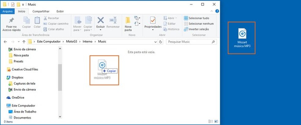Open Área de Trabalho in the sidebar
Viewport: 301px width, 125px height.
[22, 112]
